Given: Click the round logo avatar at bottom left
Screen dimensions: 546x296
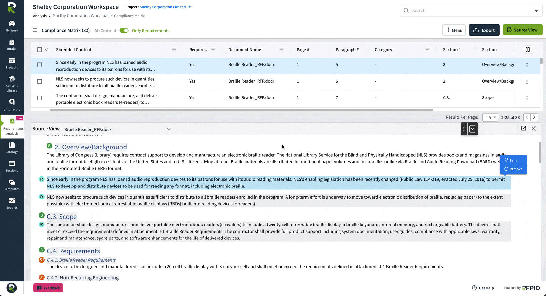Looking at the screenshot, I should coord(11,288).
